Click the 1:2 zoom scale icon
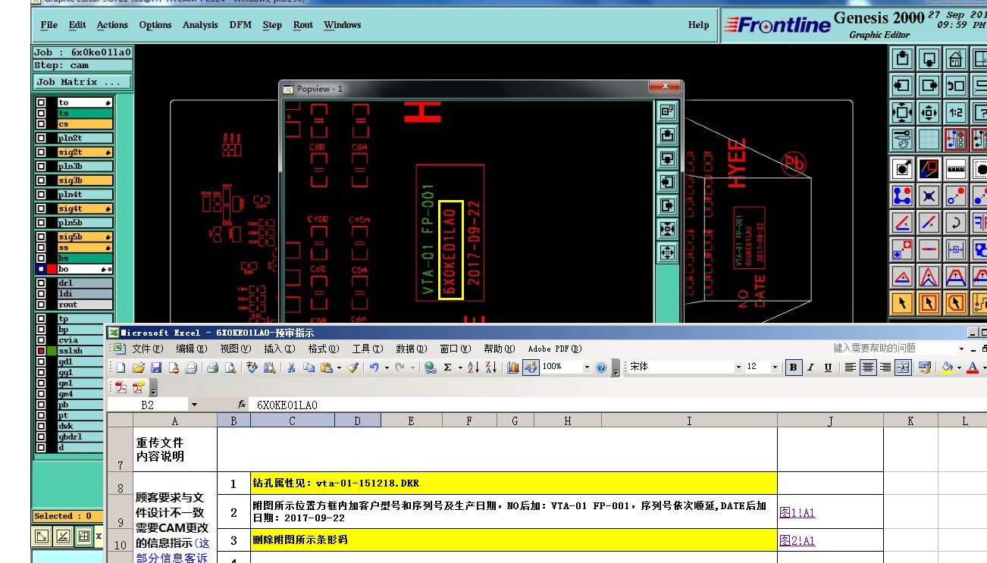This screenshot has height=563, width=987. tap(956, 113)
